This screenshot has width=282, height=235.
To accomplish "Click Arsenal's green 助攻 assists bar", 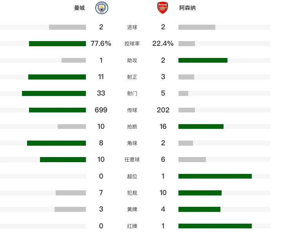I will click(x=203, y=60).
